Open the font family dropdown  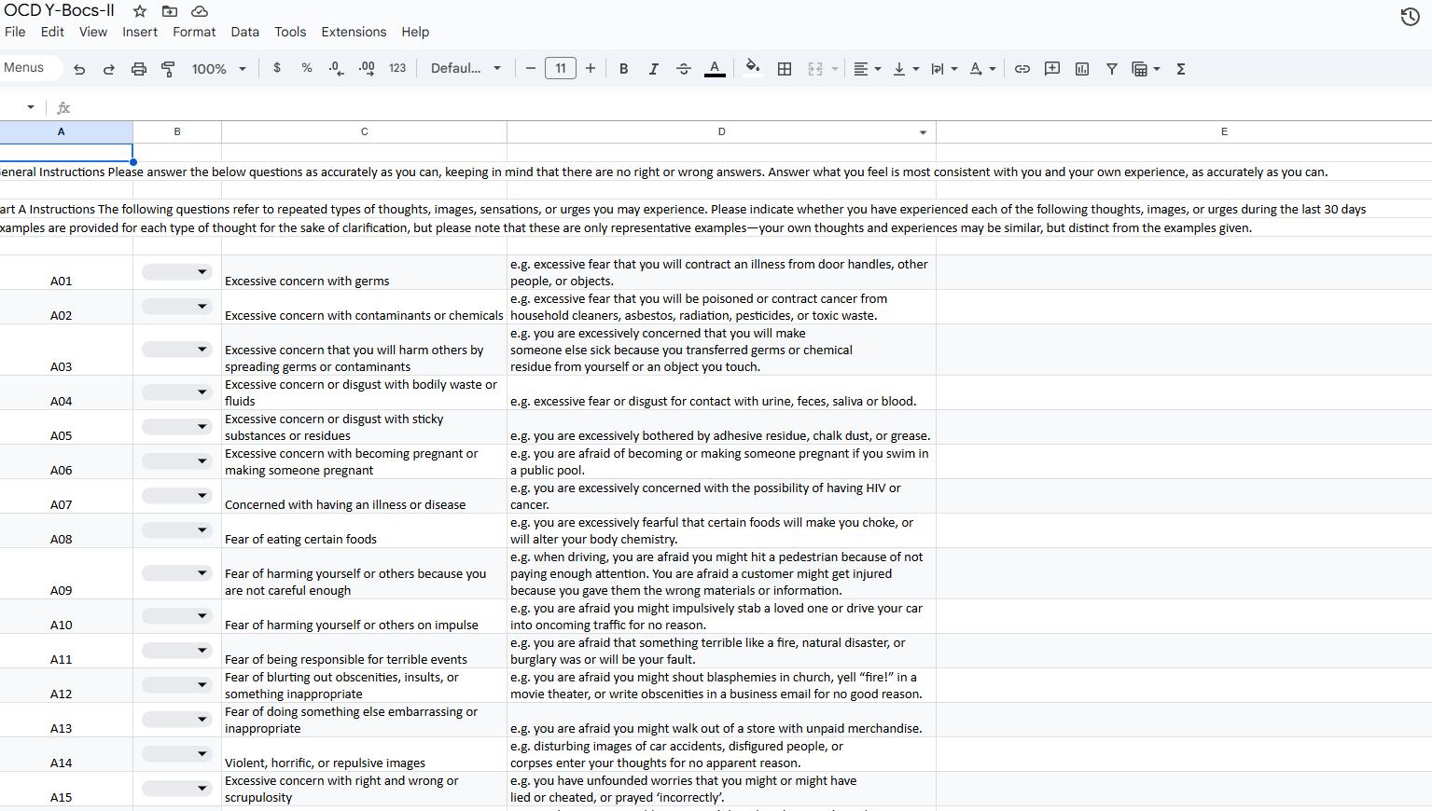tap(466, 69)
